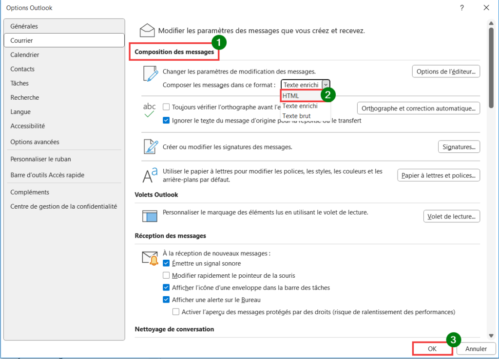Screen dimensions: 499x359
Task: Open Orthographe et correction automatique
Action: 419,108
